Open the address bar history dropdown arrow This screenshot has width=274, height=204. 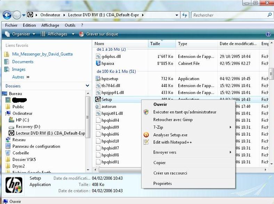click(x=177, y=15)
